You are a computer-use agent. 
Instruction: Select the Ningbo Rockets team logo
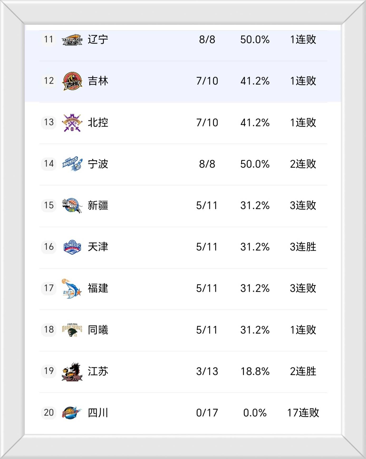point(72,164)
